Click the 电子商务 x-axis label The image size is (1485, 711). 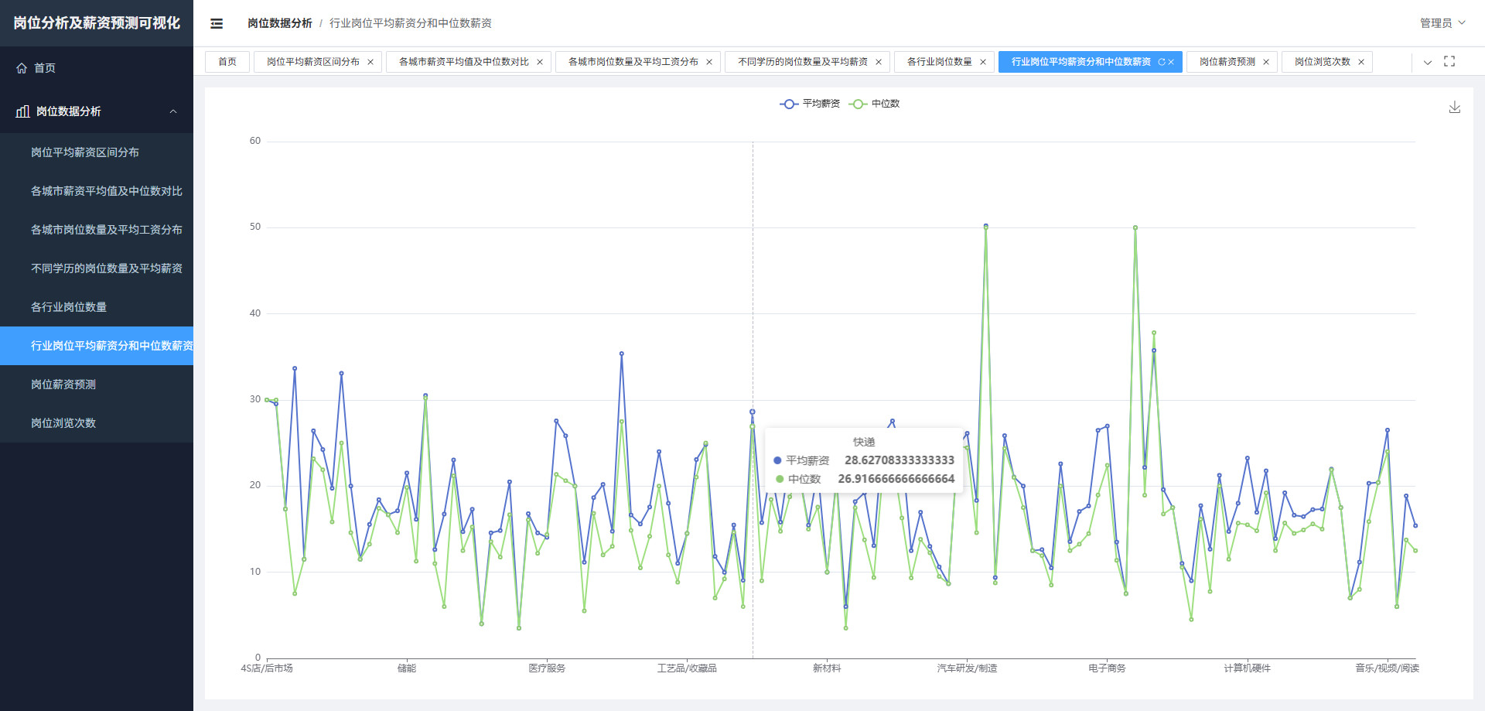[1107, 668]
